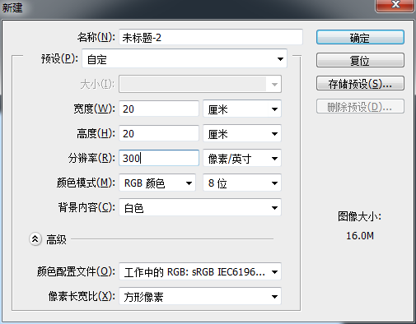Open the 颜色配置文件 dropdown
This screenshot has height=324, width=416.
click(x=200, y=271)
